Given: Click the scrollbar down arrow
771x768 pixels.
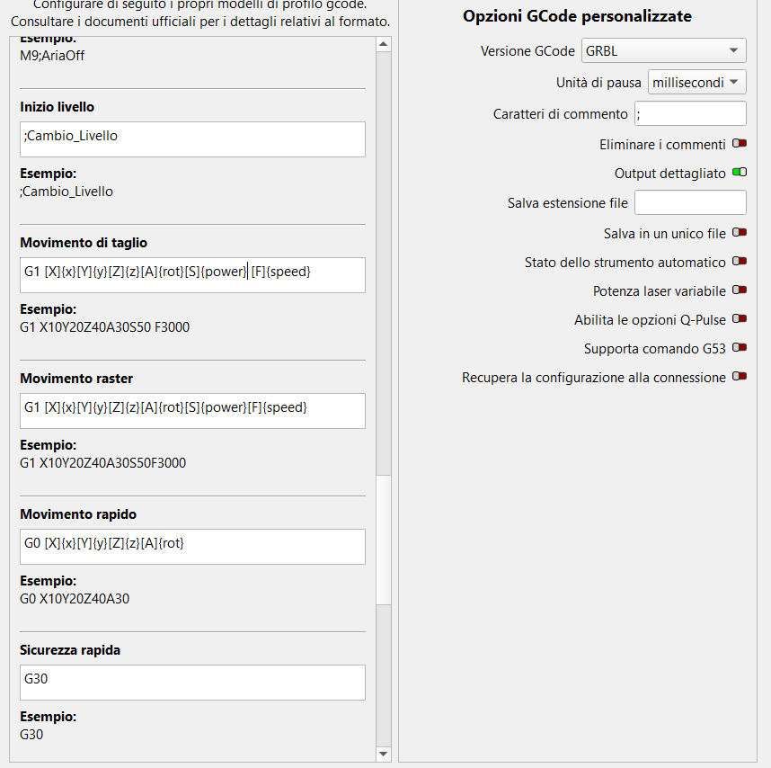Looking at the screenshot, I should click(384, 754).
